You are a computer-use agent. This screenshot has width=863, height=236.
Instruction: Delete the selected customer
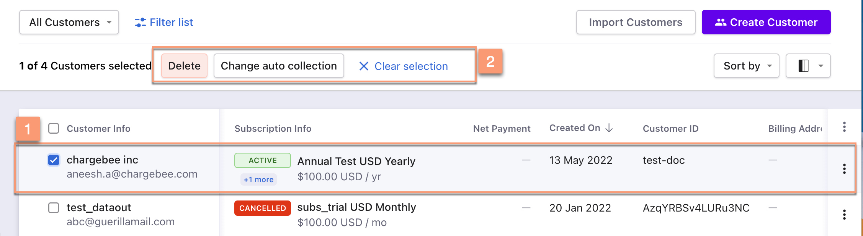coord(184,66)
